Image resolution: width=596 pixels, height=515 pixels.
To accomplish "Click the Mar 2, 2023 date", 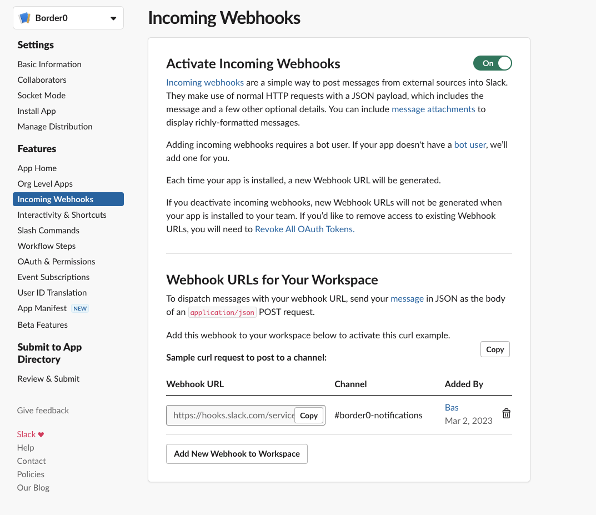I will tap(469, 421).
